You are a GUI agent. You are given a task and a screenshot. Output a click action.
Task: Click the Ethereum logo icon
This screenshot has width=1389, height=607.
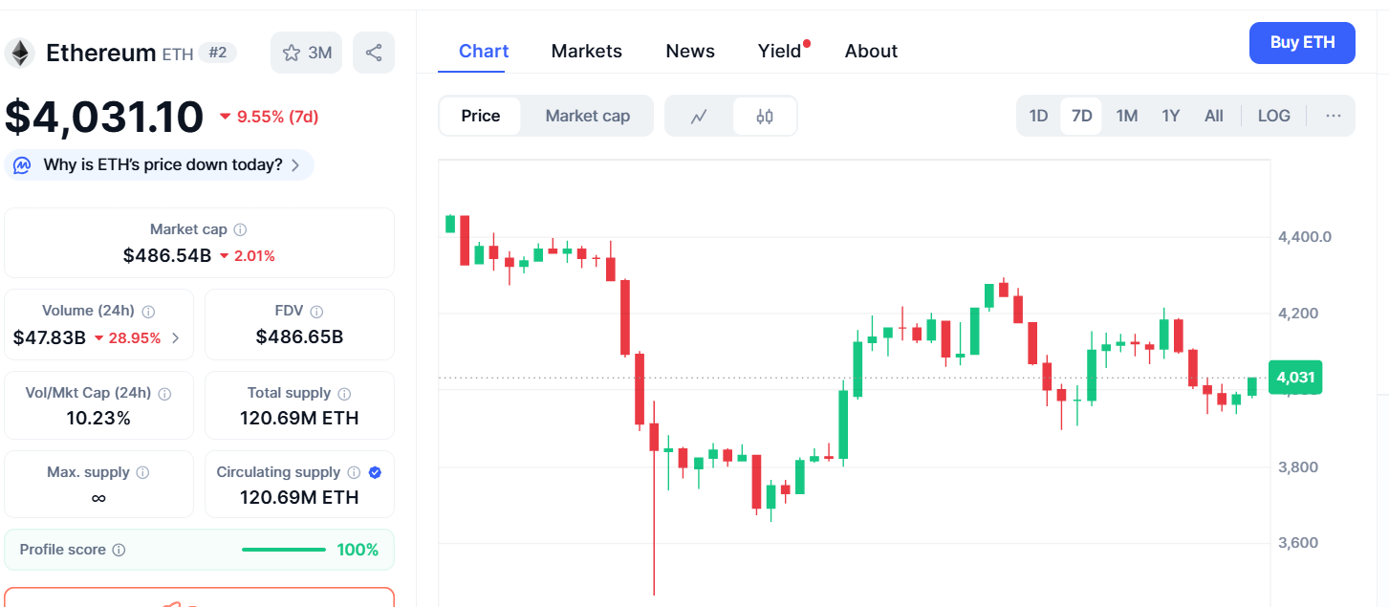tap(19, 53)
